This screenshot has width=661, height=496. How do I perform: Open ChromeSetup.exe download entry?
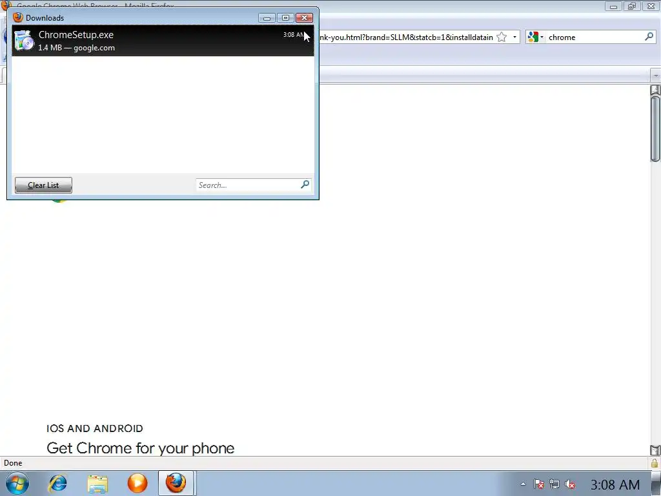[163, 41]
